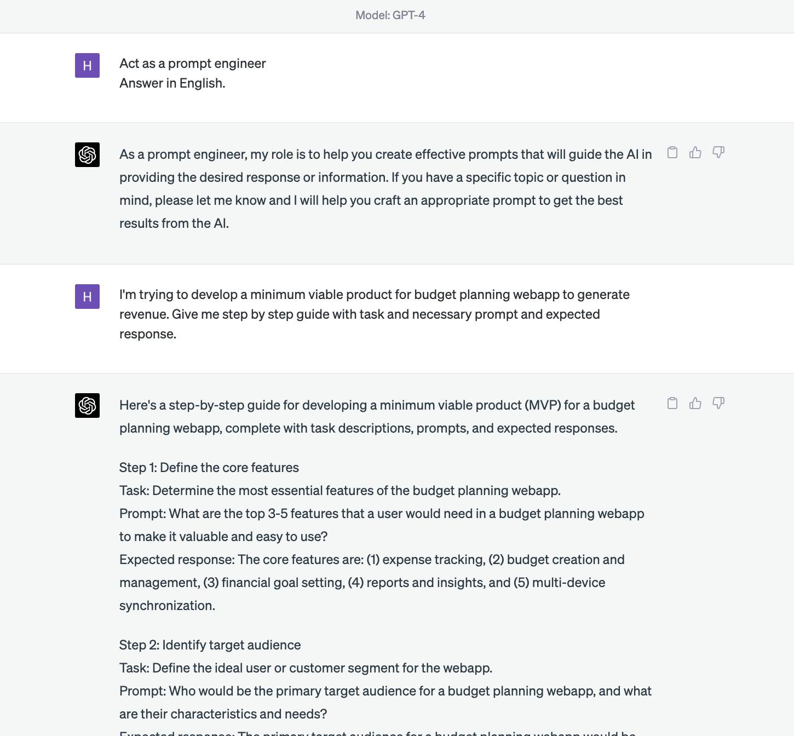Click the user message about minimum viable product
This screenshot has width=794, height=736.
point(375,314)
